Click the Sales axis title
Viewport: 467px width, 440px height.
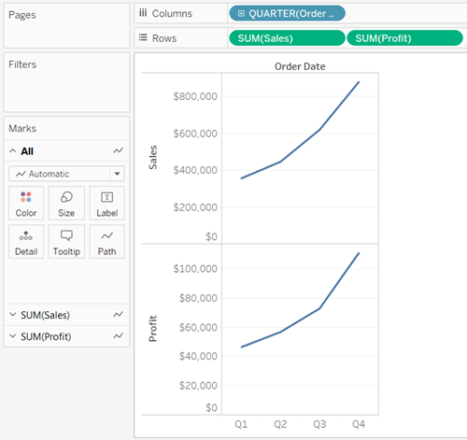point(153,158)
